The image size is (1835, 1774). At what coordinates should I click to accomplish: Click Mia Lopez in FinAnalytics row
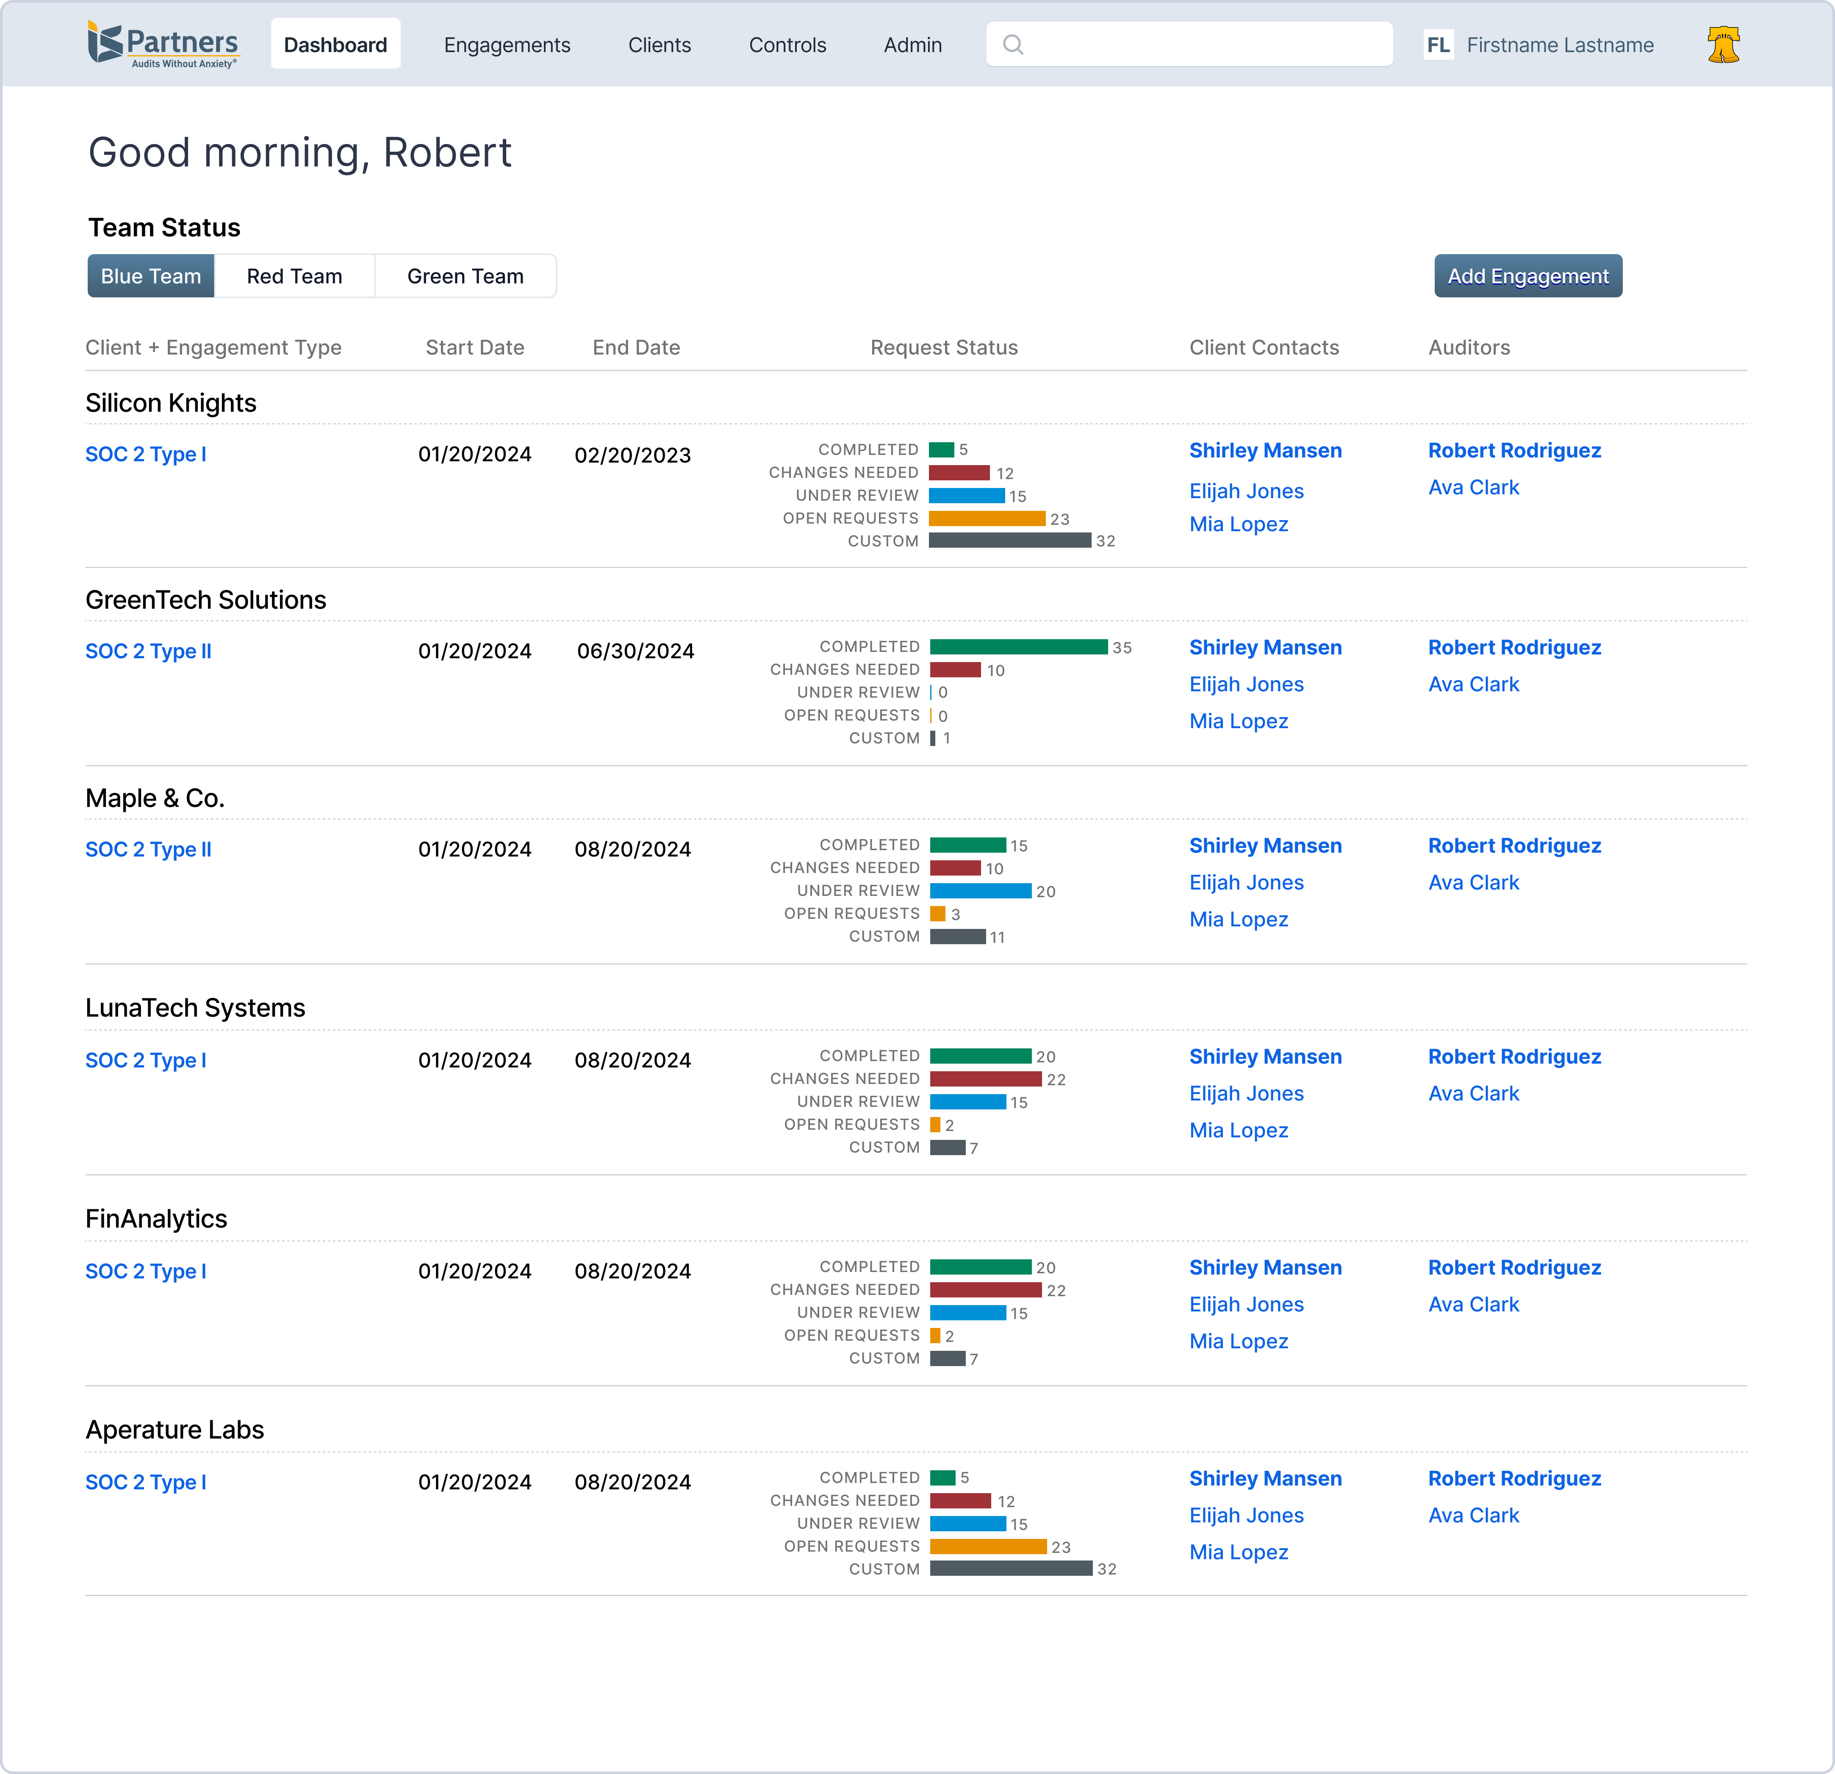click(1239, 1342)
